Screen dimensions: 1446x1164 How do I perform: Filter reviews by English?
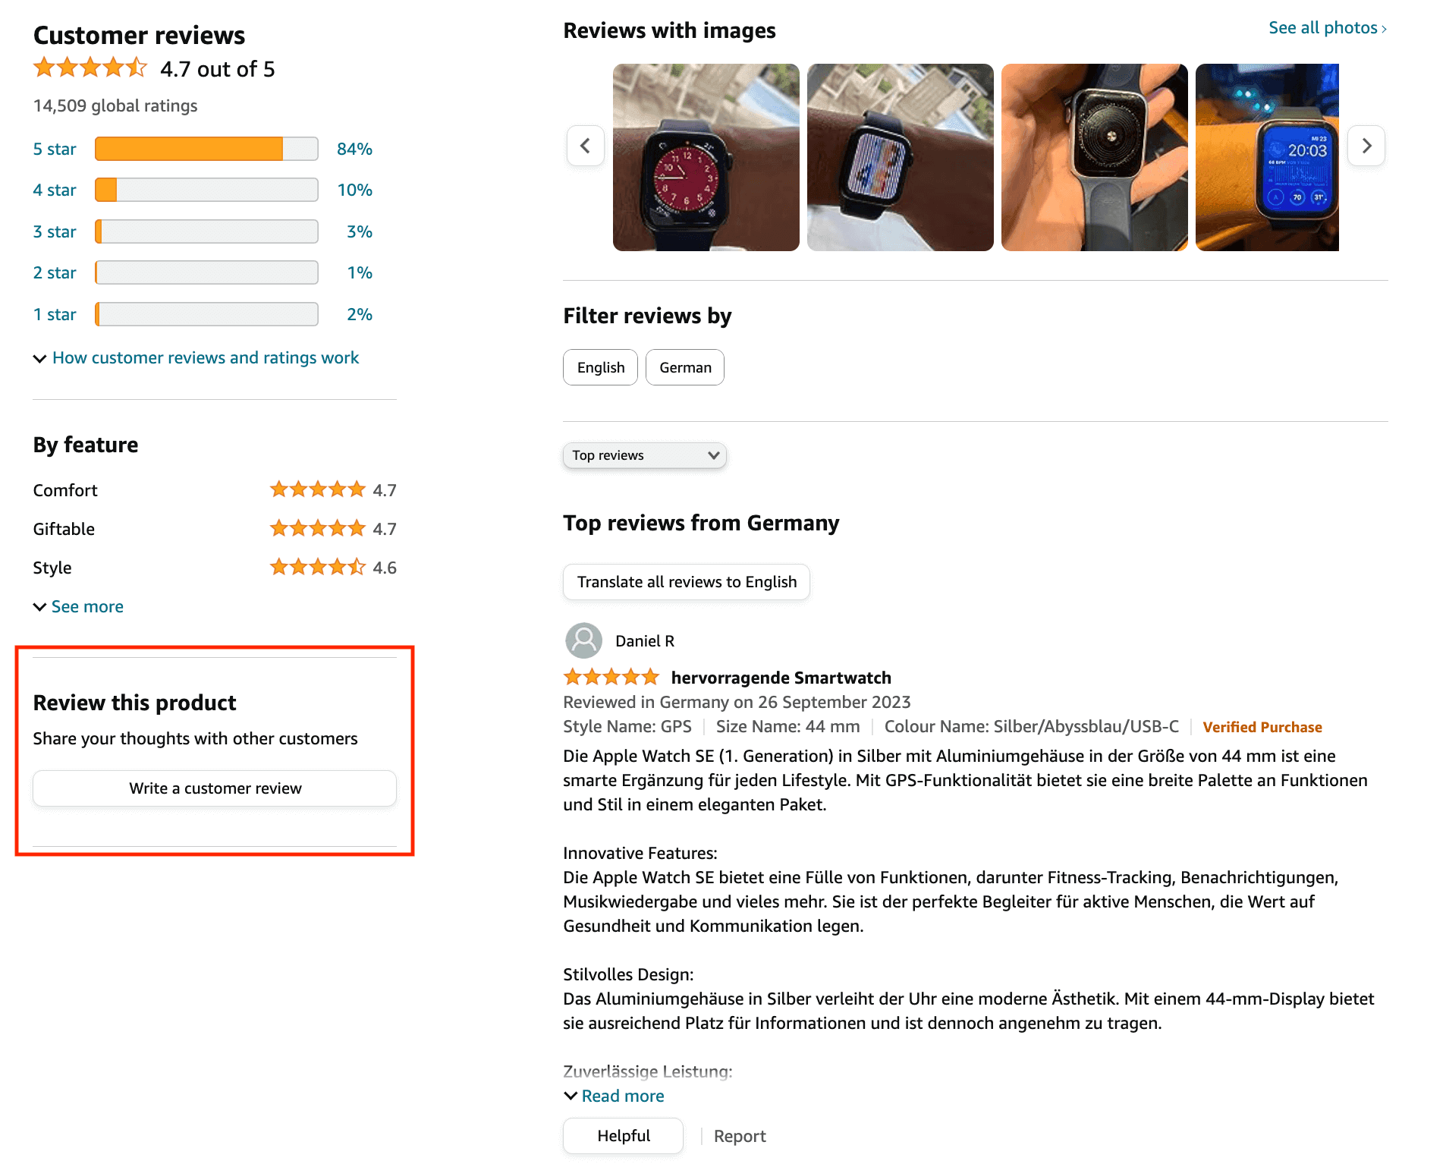[600, 367]
